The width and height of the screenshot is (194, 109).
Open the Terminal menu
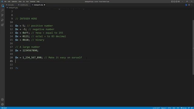point(33,2)
